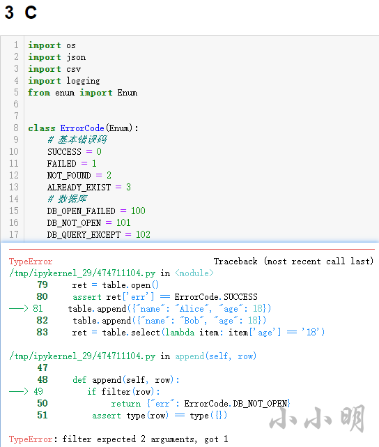The image size is (379, 447).
Task: Click the red 'TypeError' traceback header
Action: 31,262
